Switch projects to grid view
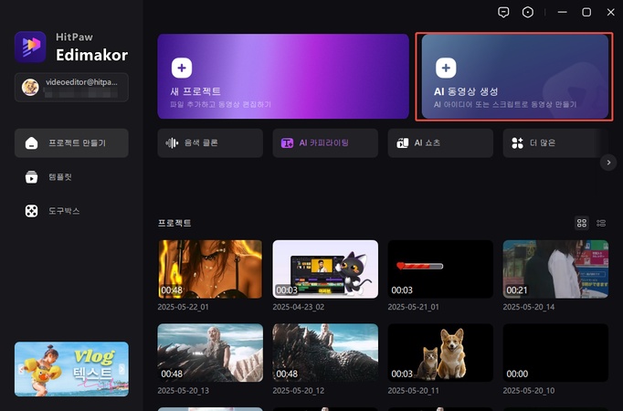 point(582,223)
